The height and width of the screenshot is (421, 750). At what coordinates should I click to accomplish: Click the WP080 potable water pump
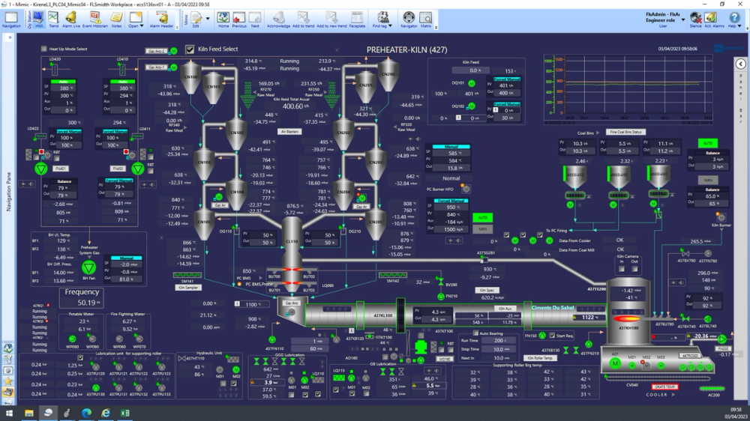pyautogui.click(x=72, y=339)
